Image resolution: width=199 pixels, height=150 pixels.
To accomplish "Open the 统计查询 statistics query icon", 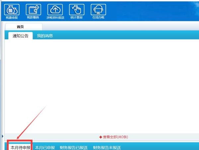I will [77, 10].
